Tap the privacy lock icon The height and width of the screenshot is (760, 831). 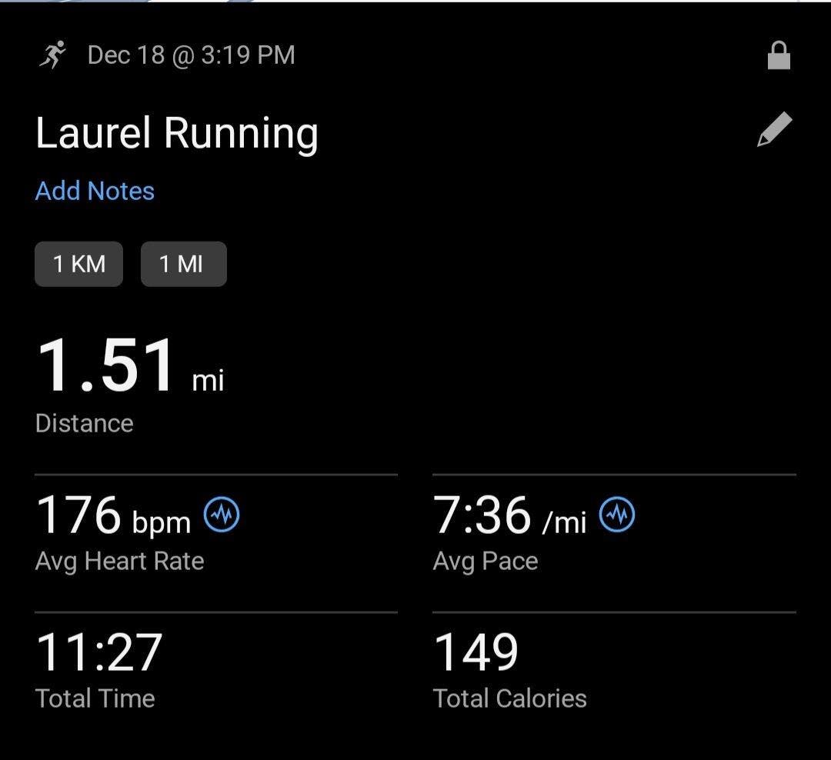[x=779, y=56]
